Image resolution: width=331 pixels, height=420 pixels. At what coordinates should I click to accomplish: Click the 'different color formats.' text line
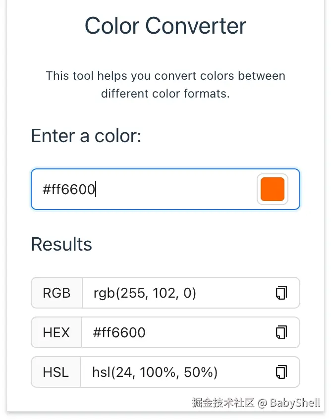pyautogui.click(x=165, y=93)
